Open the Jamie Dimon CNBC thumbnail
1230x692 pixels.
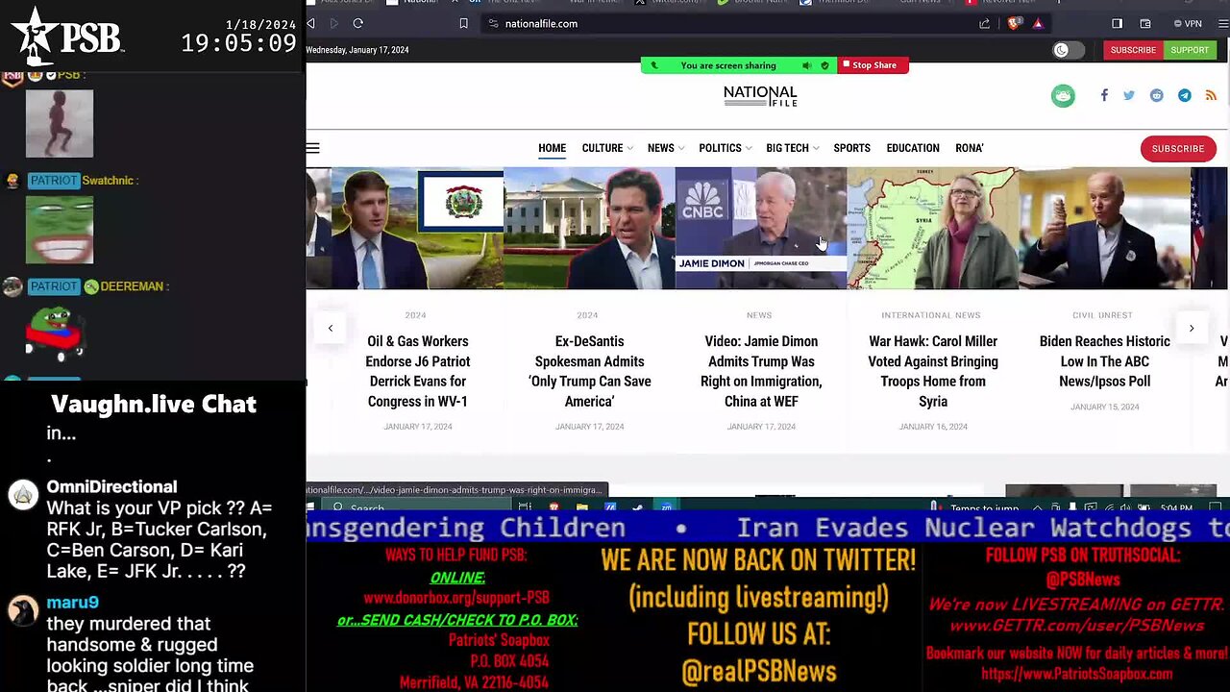(x=761, y=229)
